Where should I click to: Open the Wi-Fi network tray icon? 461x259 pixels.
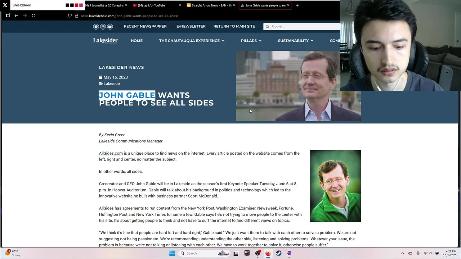click(425, 253)
